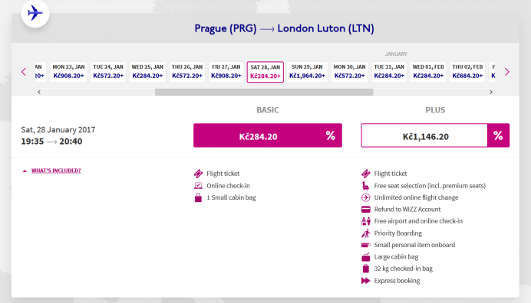This screenshot has width=531, height=303.
Task: Show earlier dates with pink left chevron
Action: [24, 72]
